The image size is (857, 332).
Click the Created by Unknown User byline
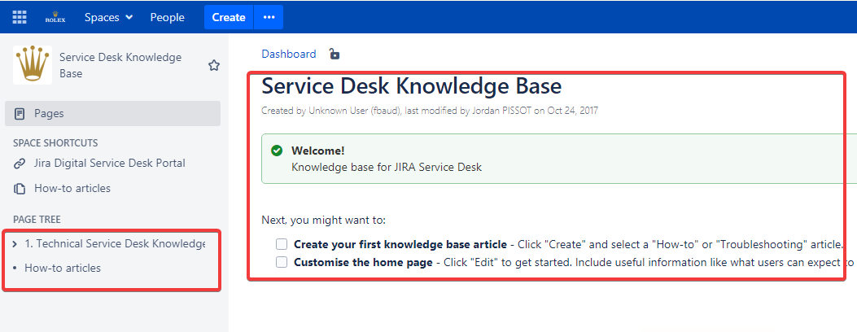[430, 111]
